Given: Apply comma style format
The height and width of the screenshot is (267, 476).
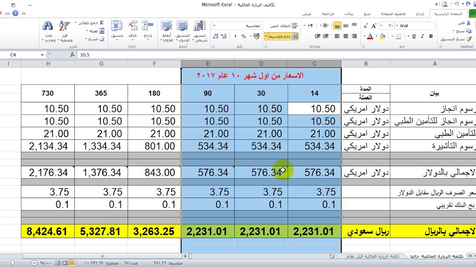Looking at the screenshot, I should [235, 36].
